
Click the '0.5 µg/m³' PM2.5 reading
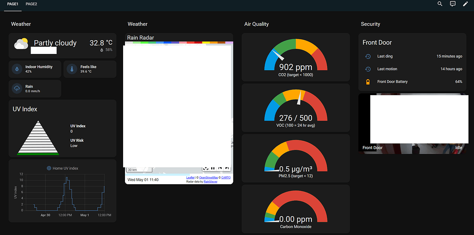coord(295,169)
